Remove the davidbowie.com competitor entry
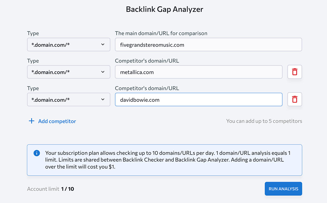The image size is (327, 203). point(294,99)
